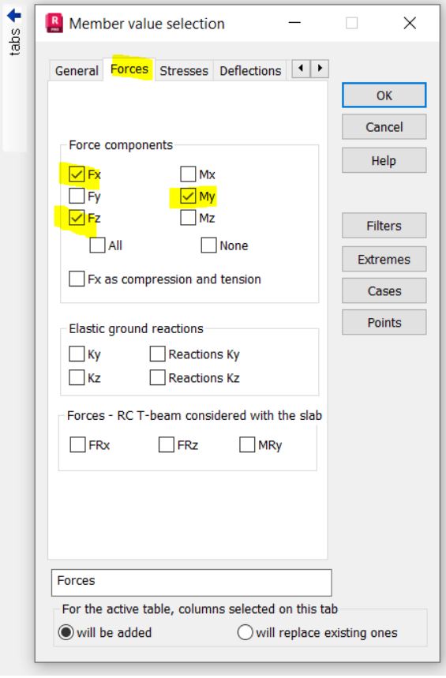The height and width of the screenshot is (678, 446).
Task: Uncheck the Fx force component
Action: (77, 174)
